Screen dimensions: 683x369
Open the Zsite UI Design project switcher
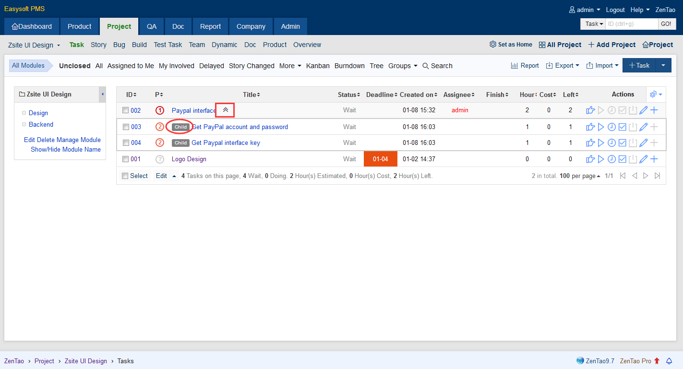(34, 45)
